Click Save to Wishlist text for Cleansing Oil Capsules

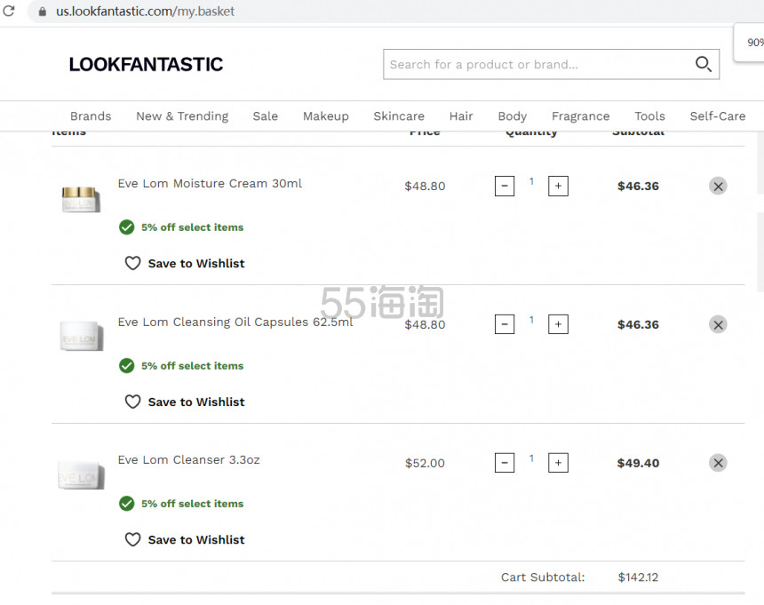click(196, 402)
